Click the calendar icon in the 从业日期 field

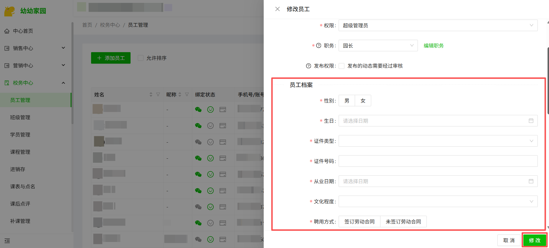(x=531, y=181)
